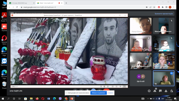Open Slide Sorter view in PowerPoint
The width and height of the screenshot is (179, 101).
click(x=117, y=86)
